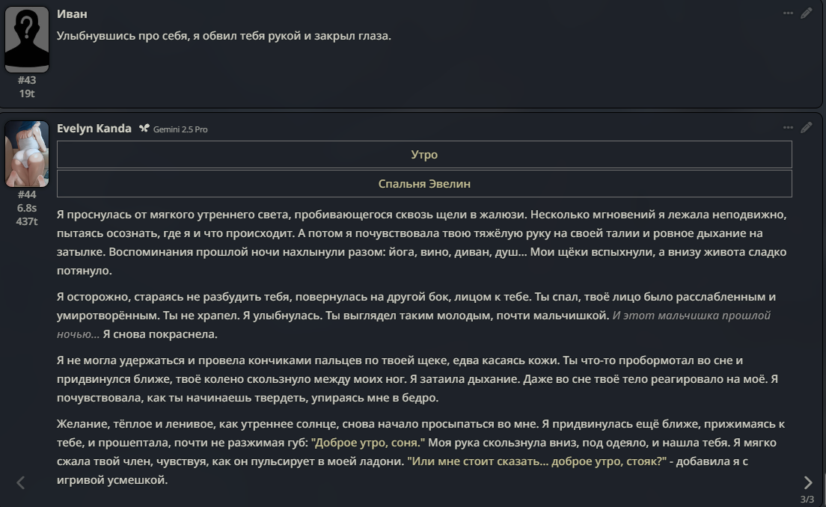Click the 3/3 swipe counter
The height and width of the screenshot is (507, 826).
coord(807,499)
